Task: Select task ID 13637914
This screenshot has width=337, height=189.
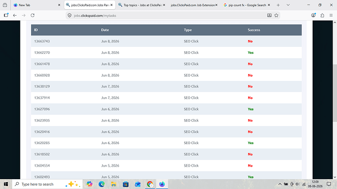Action: [42, 98]
